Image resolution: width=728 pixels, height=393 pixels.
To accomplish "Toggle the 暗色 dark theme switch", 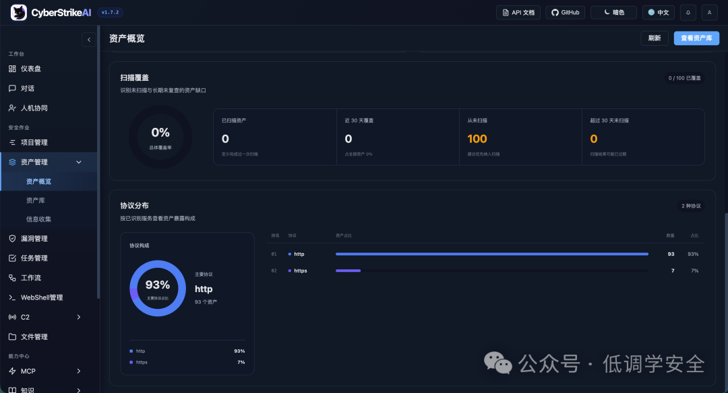I will (x=613, y=13).
